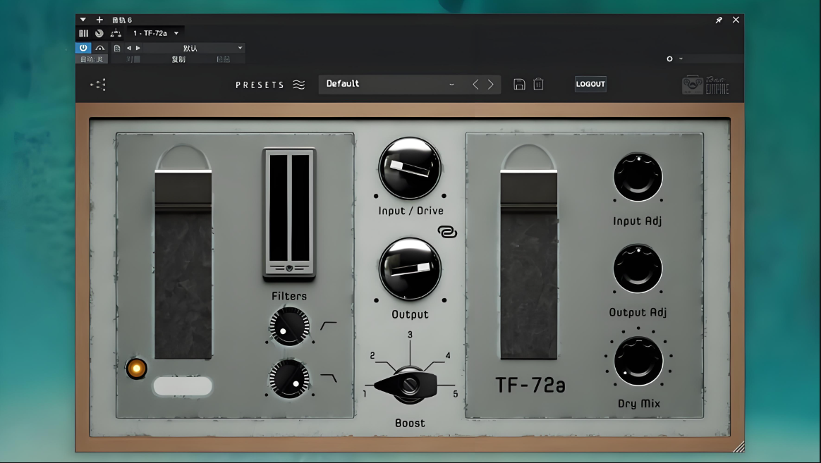This screenshot has height=463, width=821.
Task: Click the save preset floppy disk icon
Action: tap(519, 85)
